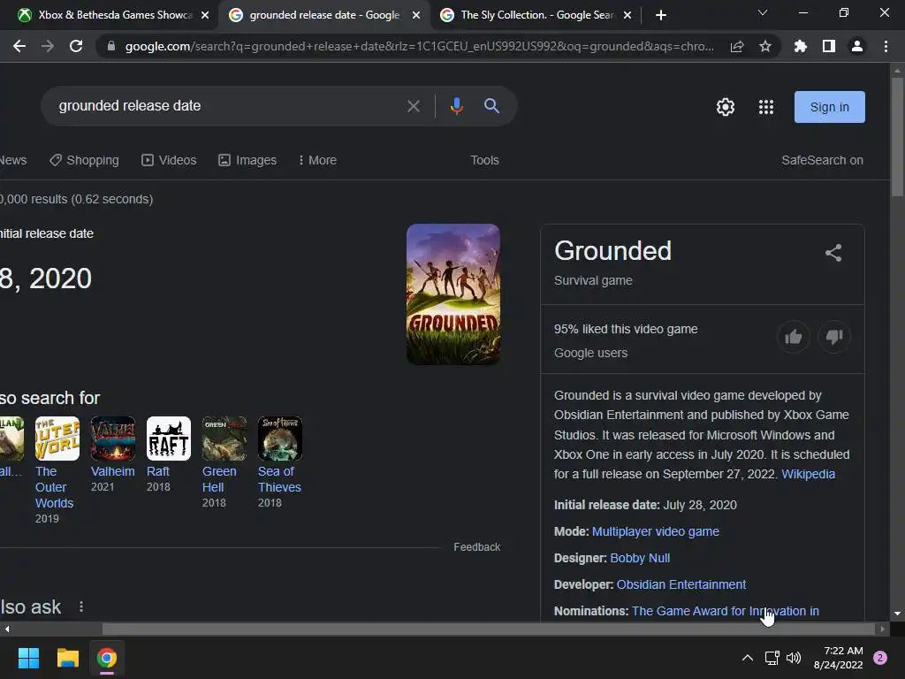Expand the More search filters menu
Image resolution: width=905 pixels, height=679 pixels.
pyautogui.click(x=317, y=160)
